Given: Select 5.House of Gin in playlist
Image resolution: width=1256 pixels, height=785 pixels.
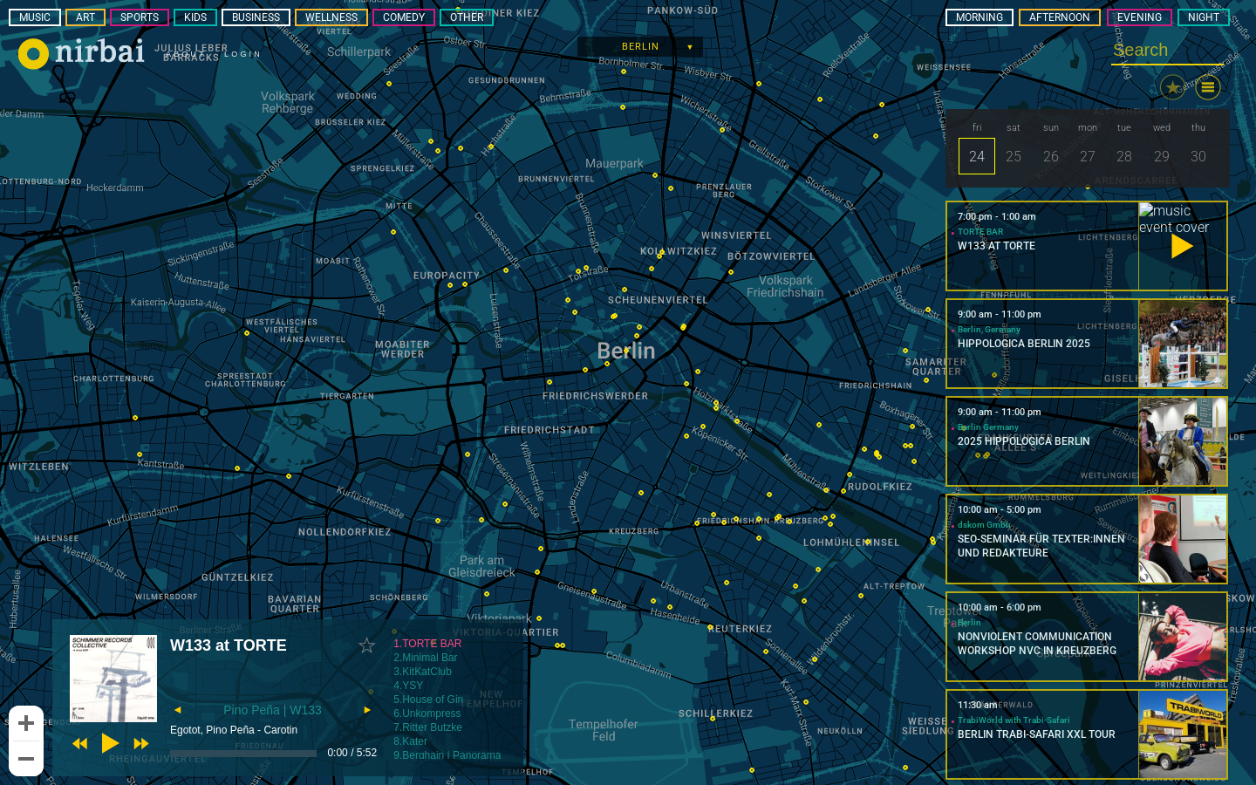Looking at the screenshot, I should tap(428, 700).
